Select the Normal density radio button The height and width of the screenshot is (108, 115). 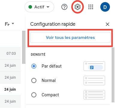[34, 80]
